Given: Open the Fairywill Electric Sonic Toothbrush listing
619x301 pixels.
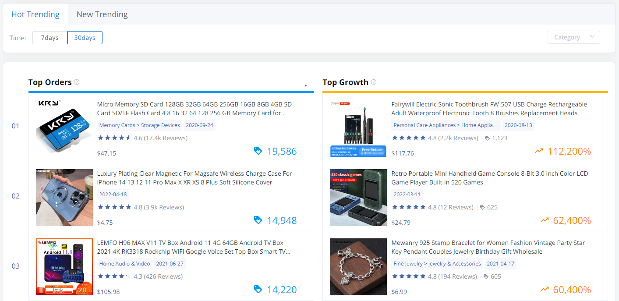Looking at the screenshot, I should coord(489,109).
